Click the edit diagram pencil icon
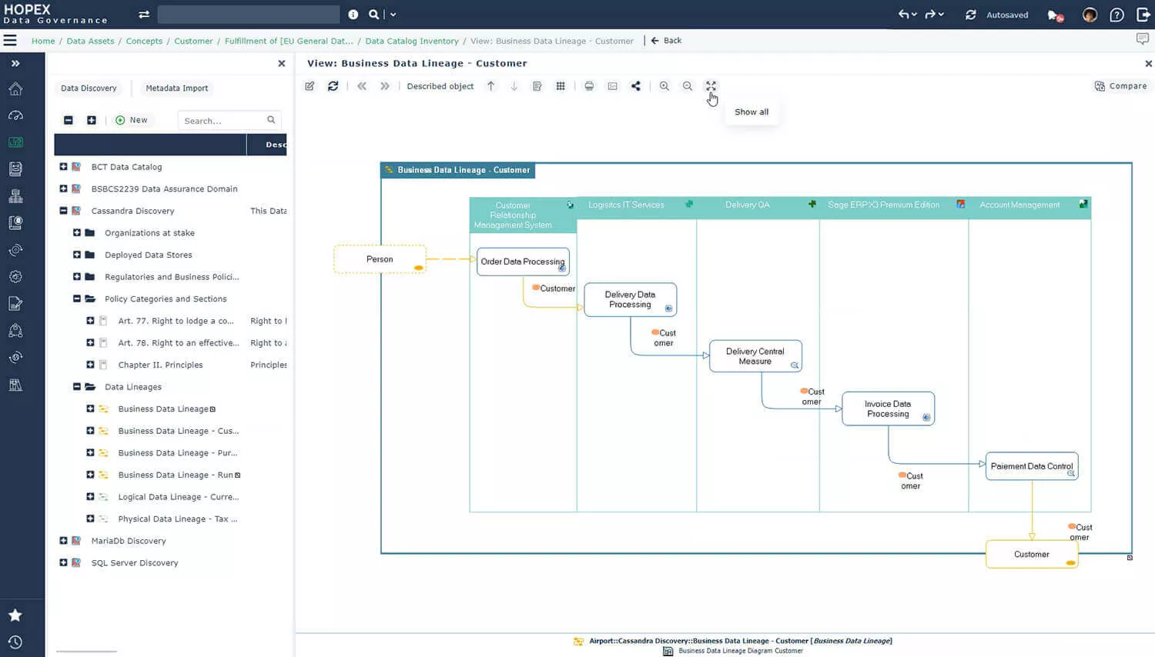Screen dimensions: 1155x657 310,86
